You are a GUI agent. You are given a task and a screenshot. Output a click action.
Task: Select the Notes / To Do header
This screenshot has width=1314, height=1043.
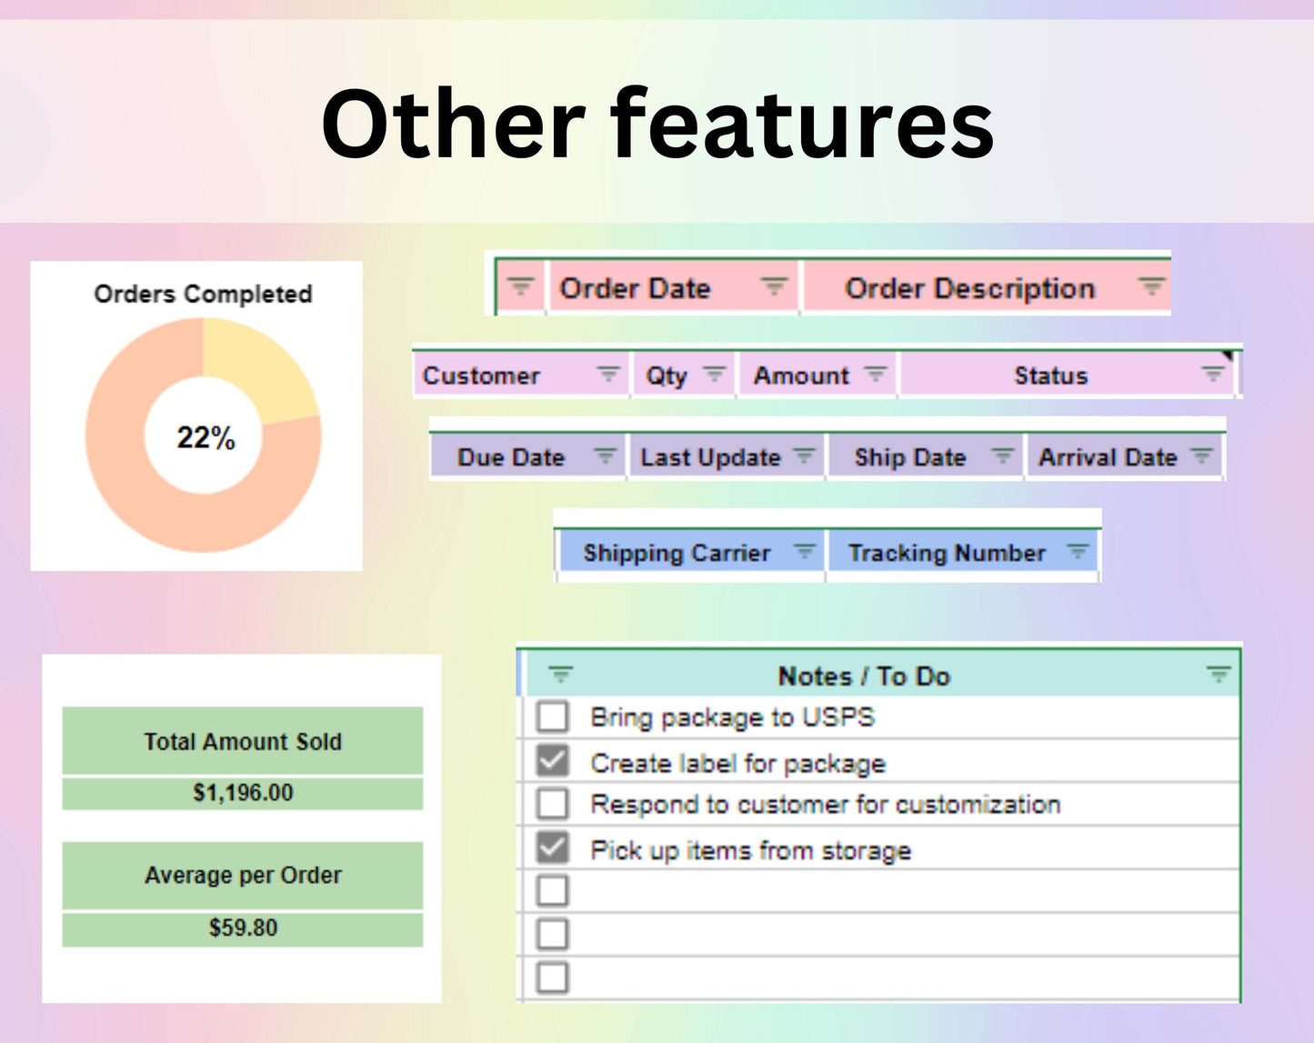coord(864,677)
